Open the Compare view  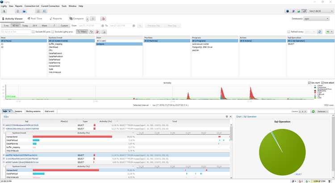tap(76, 19)
